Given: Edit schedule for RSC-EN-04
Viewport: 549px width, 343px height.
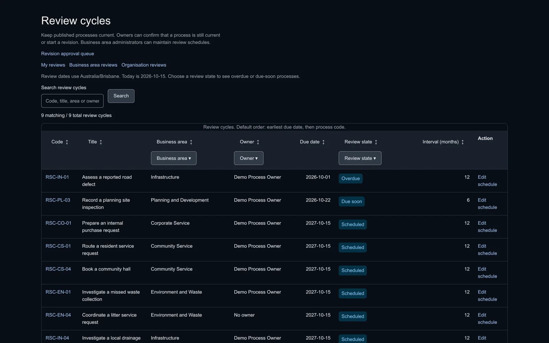Looking at the screenshot, I should [487, 319].
